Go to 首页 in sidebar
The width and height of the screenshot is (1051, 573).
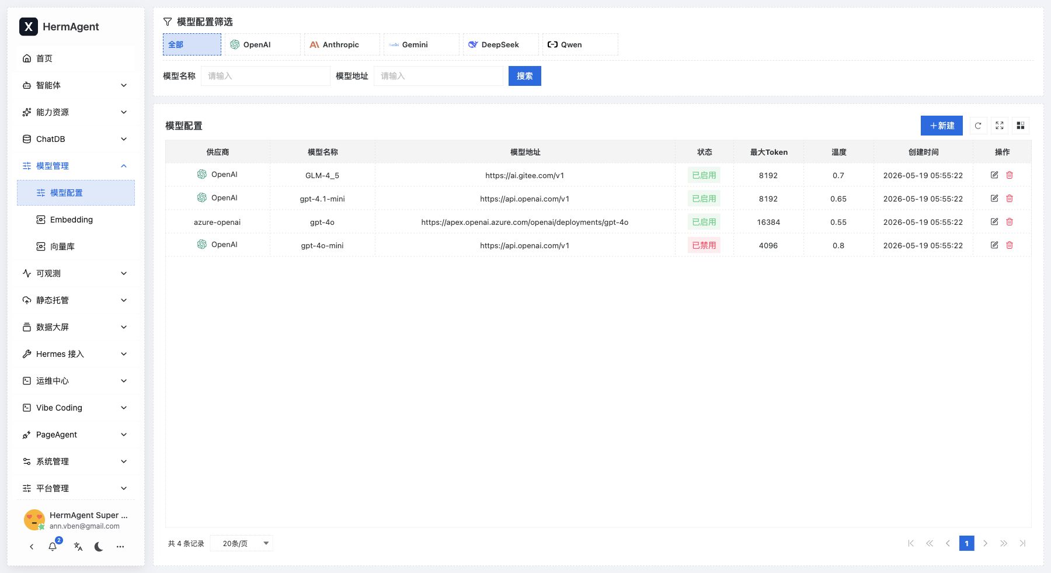pyautogui.click(x=76, y=58)
